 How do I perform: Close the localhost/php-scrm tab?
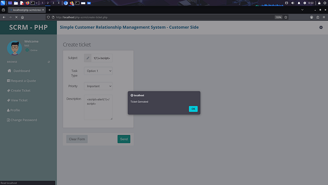point(43,10)
